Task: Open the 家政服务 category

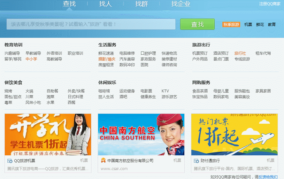Action: (148, 59)
